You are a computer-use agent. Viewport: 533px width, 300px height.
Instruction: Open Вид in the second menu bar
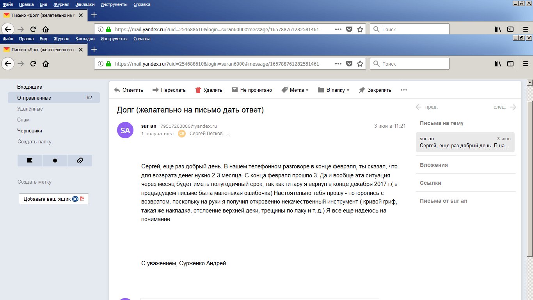pos(43,39)
